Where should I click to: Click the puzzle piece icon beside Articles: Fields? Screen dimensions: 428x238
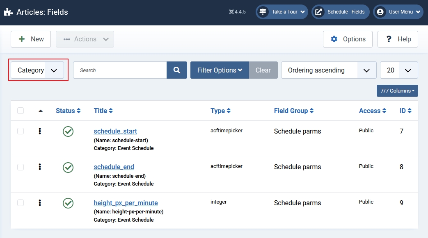pyautogui.click(x=8, y=12)
